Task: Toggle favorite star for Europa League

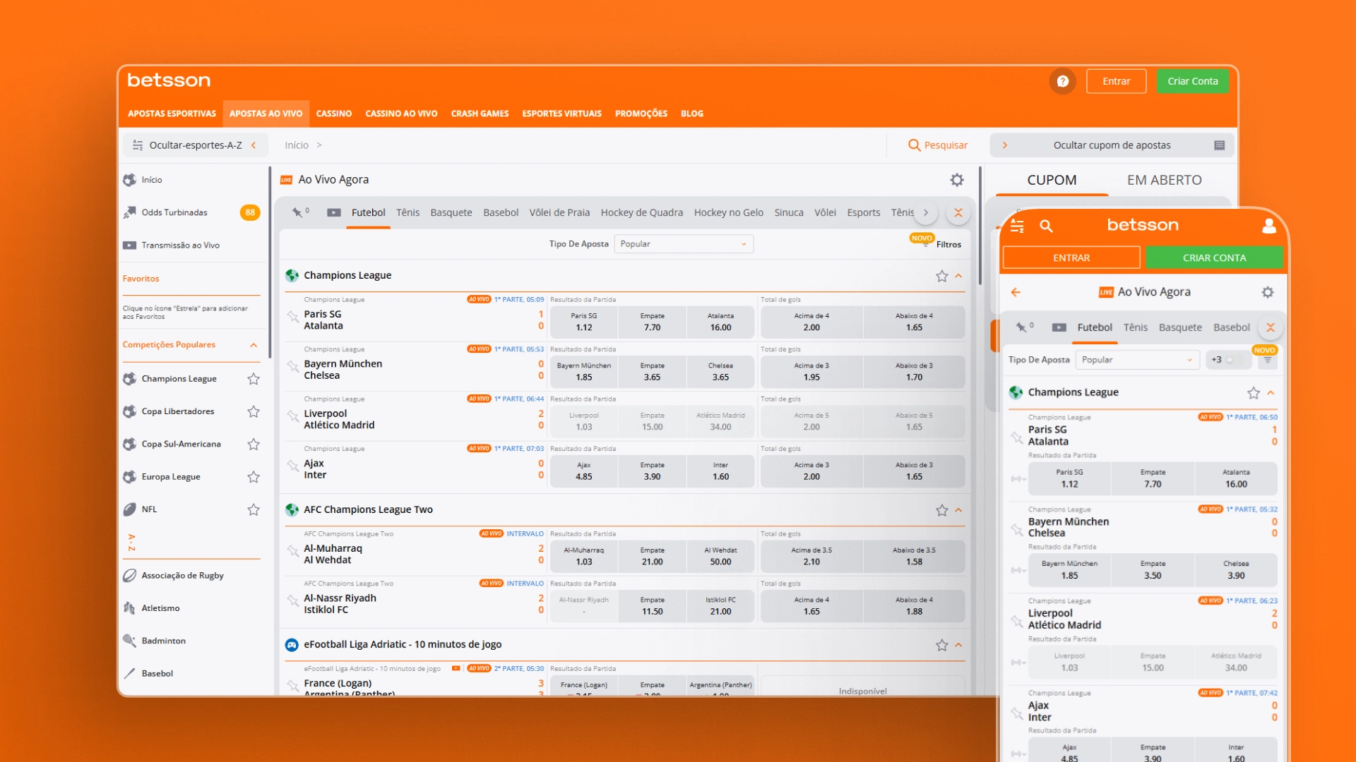Action: pyautogui.click(x=254, y=477)
